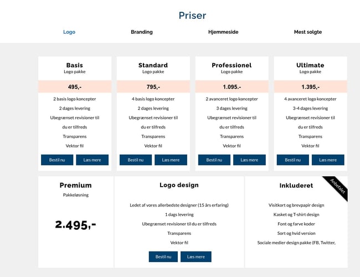
Task: Click the 1.095,- Professionel price band
Action: tap(232, 87)
